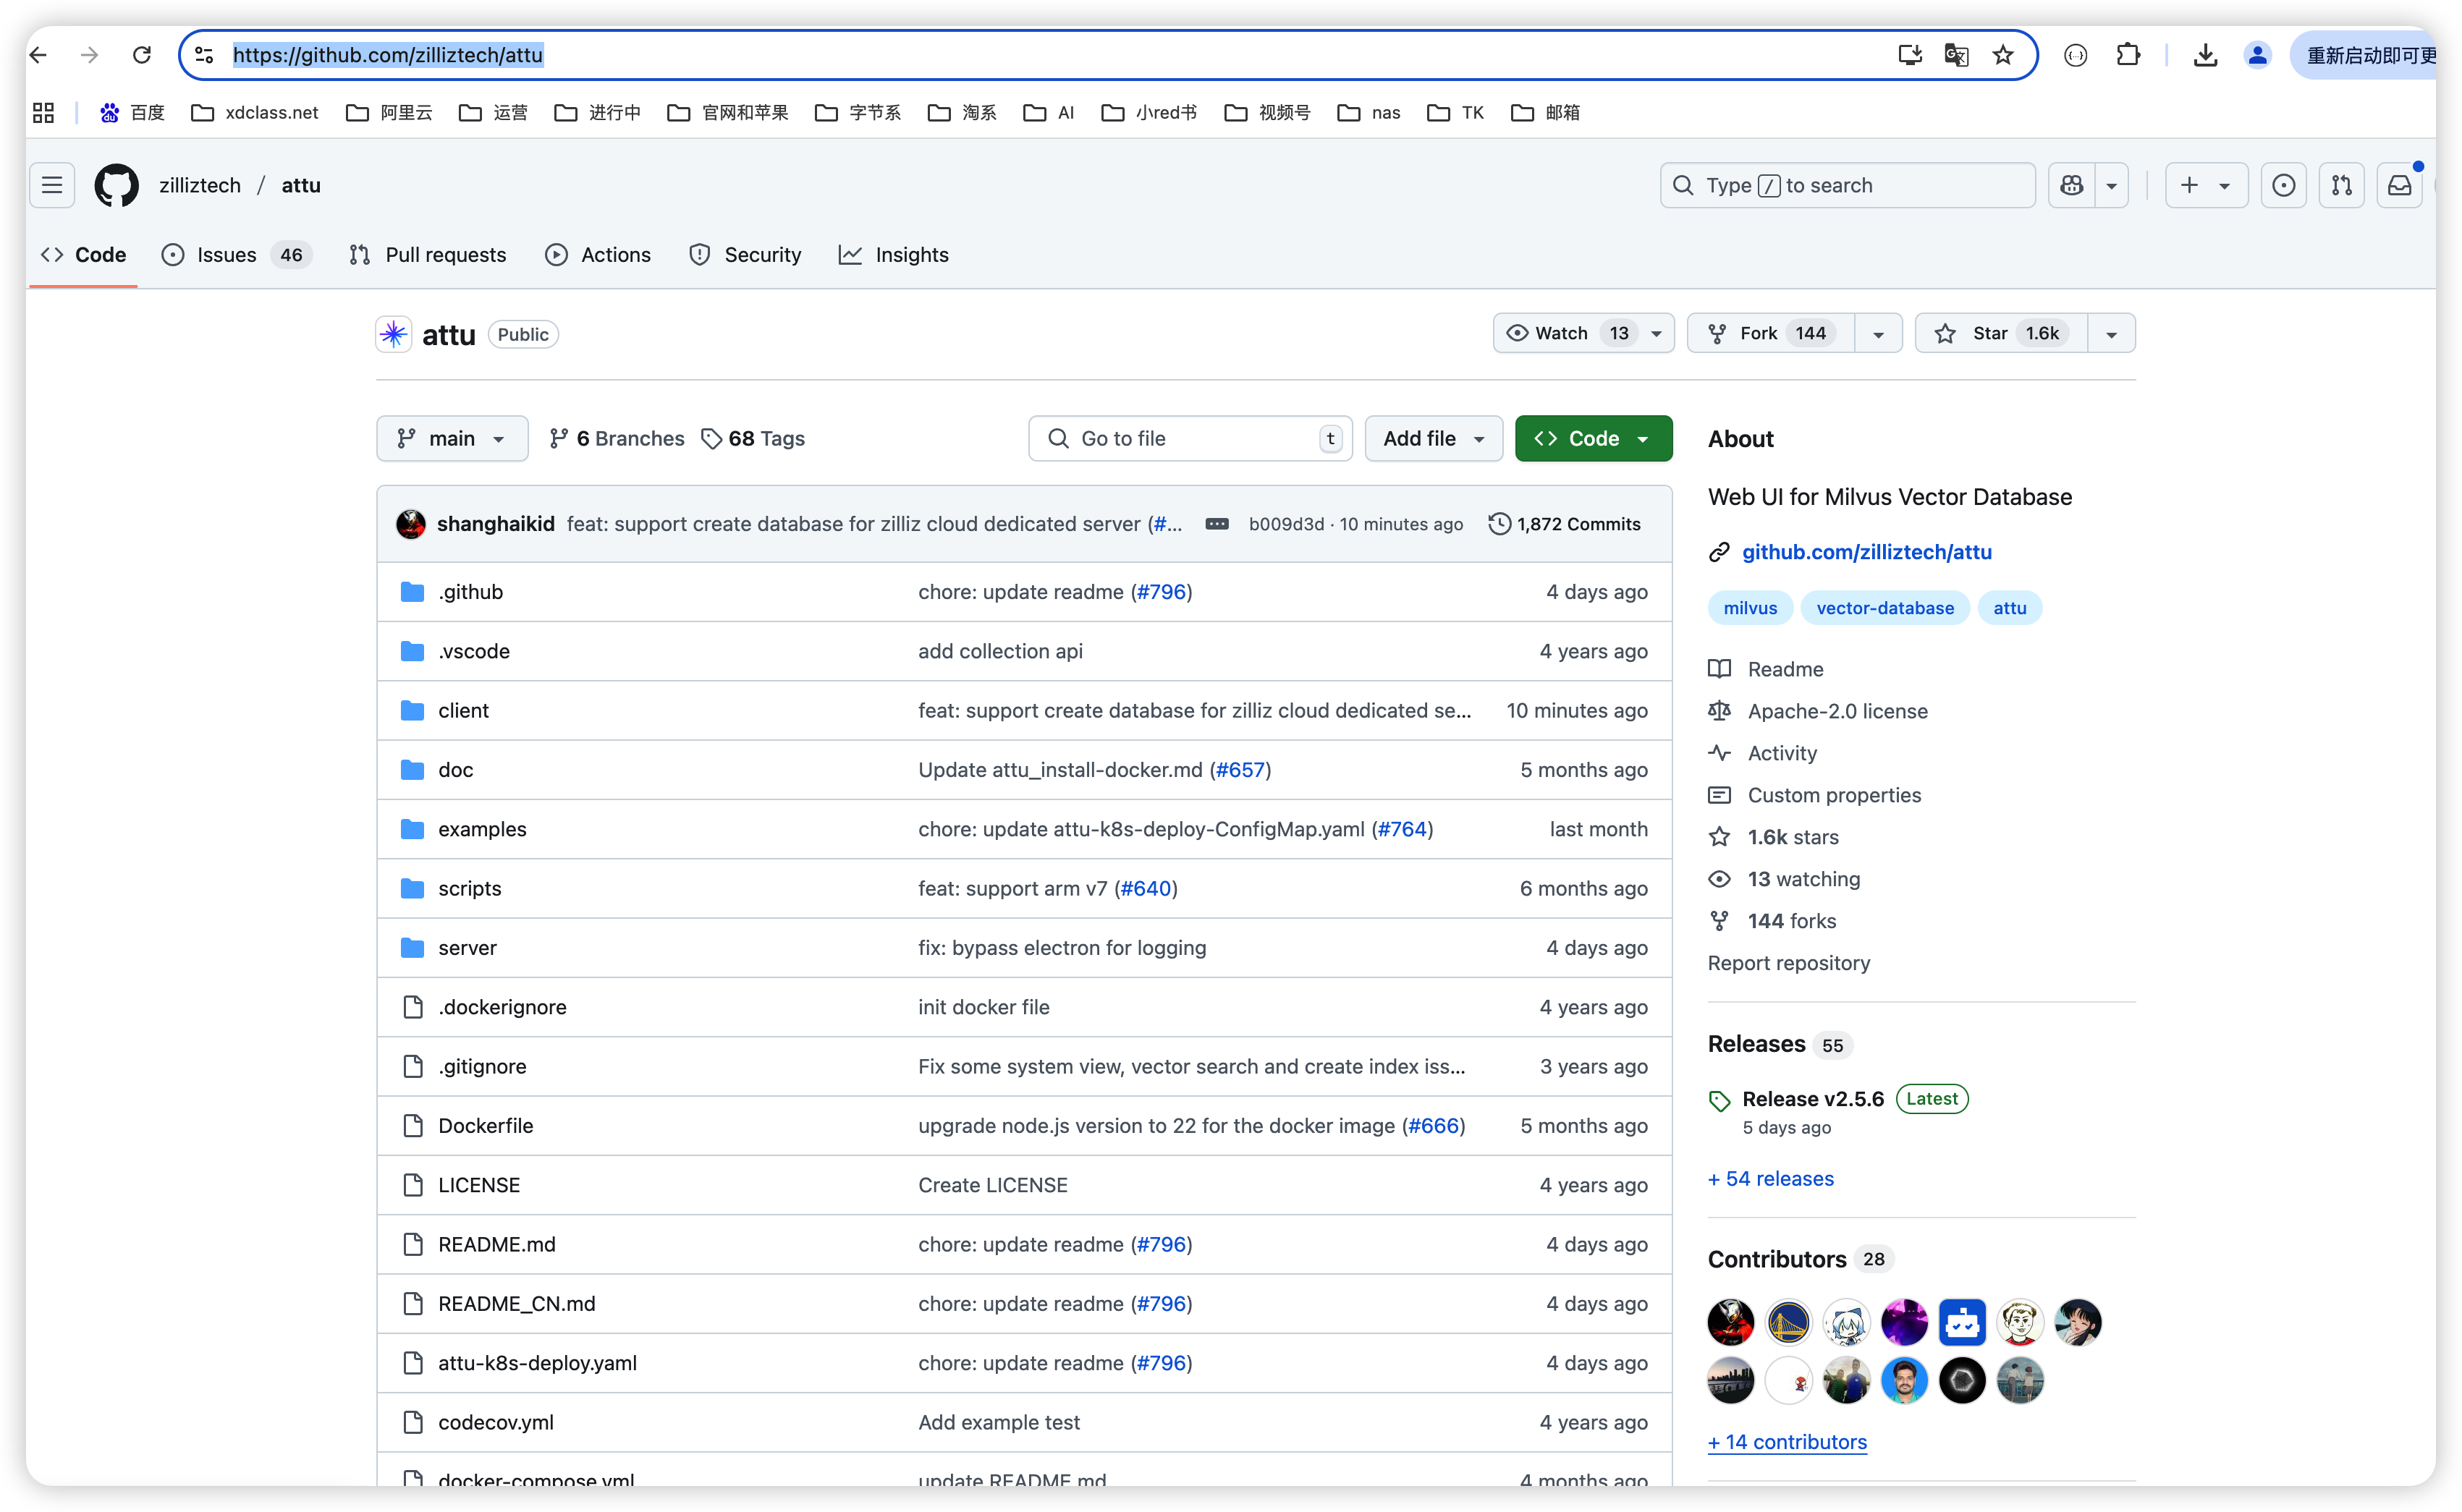This screenshot has width=2462, height=1512.
Task: Open Copilot chat icon in header
Action: [x=2072, y=185]
